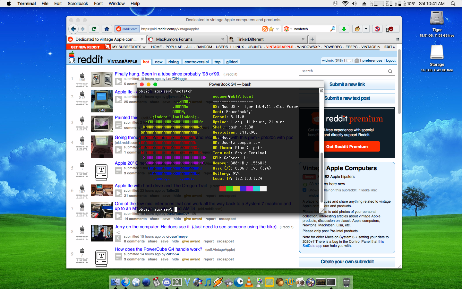462x289 pixels.
Task: Toggle the Show my flair checkbox
Action: click(x=304, y=190)
